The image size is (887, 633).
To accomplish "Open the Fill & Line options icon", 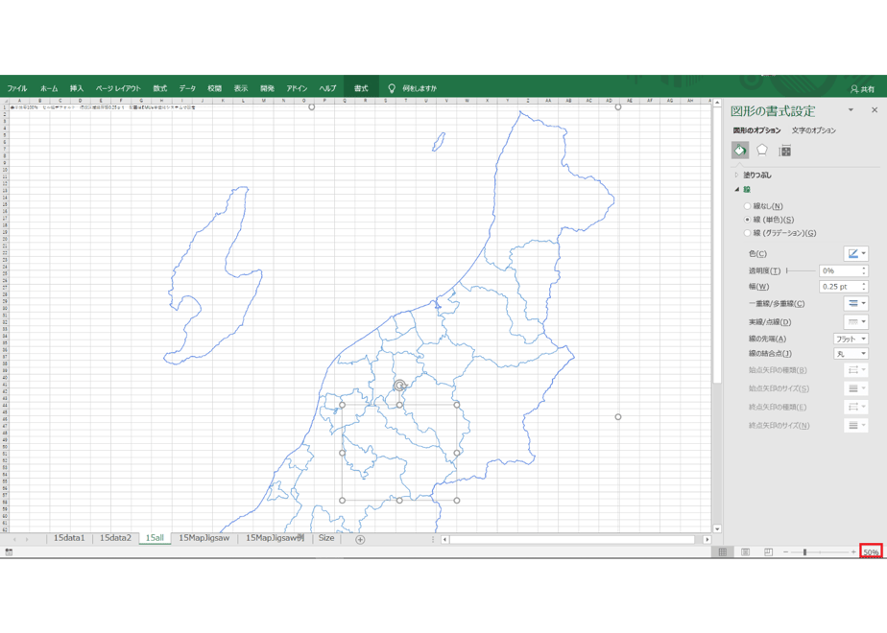I will 740,151.
